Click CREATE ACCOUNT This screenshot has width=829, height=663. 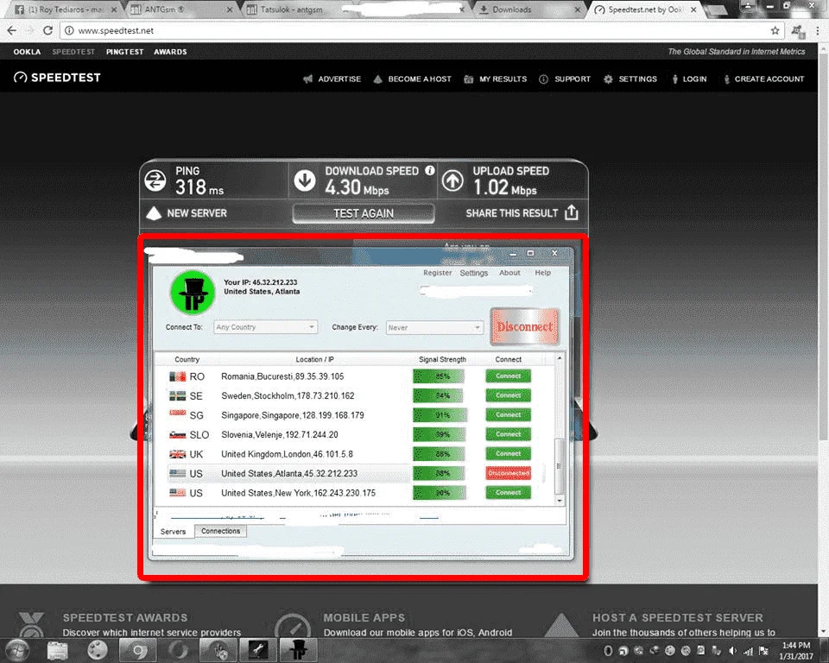[x=764, y=79]
